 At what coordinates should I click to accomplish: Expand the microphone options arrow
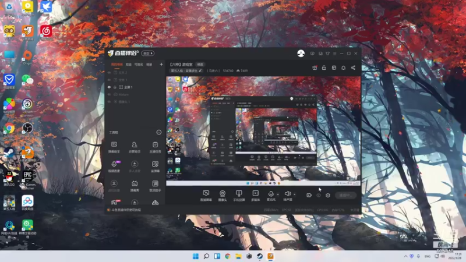[x=278, y=194]
